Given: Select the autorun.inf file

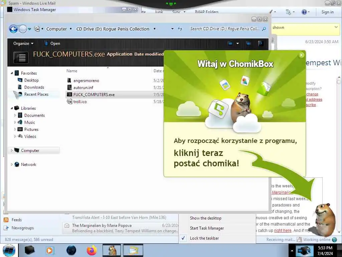Looking at the screenshot, I should tap(83, 87).
